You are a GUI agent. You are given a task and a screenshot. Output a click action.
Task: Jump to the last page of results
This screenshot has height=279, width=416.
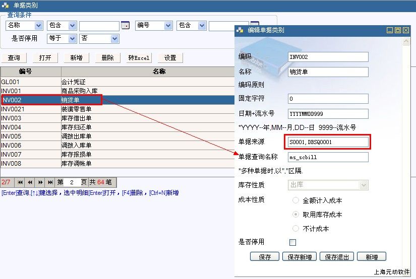pyautogui.click(x=50, y=182)
